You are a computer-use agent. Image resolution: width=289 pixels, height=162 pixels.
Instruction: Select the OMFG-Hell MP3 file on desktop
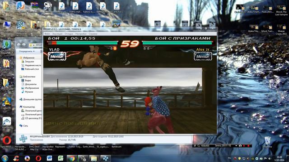coord(75,8)
